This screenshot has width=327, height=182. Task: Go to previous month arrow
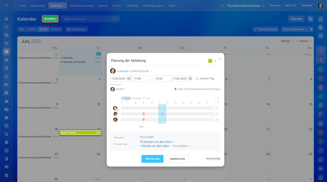point(297,41)
